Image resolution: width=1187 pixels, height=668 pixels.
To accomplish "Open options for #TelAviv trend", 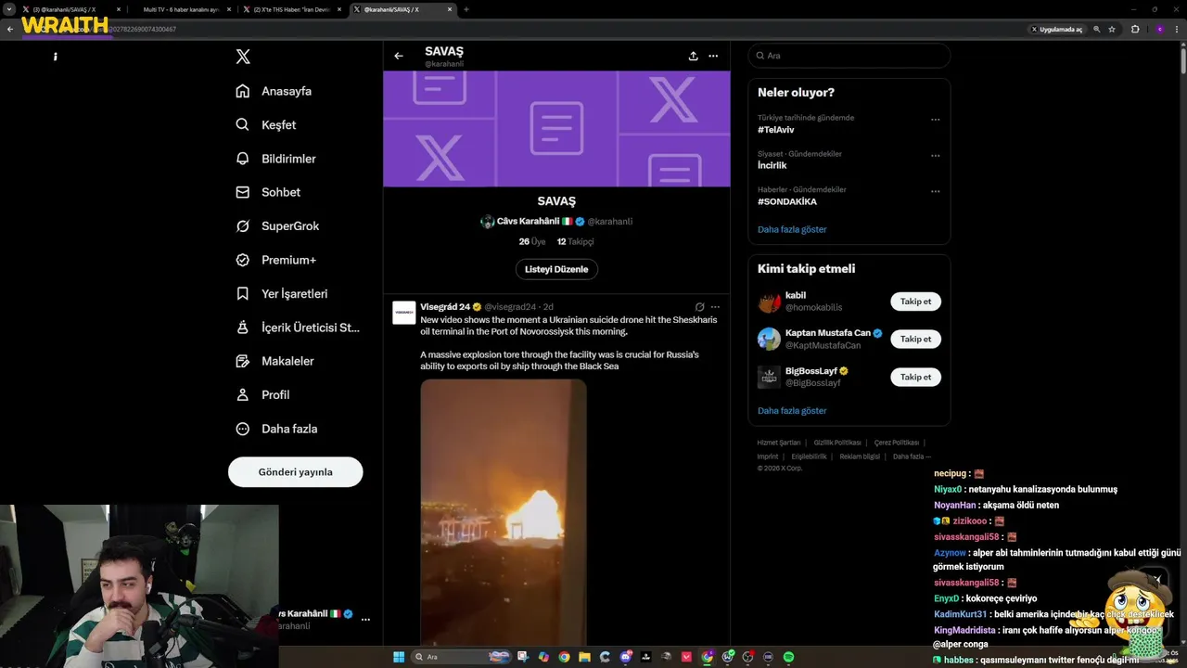I will 935,120.
